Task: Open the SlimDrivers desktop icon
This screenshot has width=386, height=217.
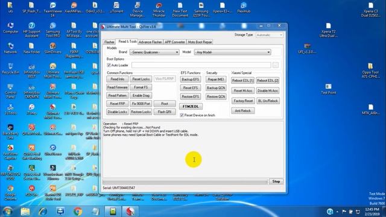Action: tap(52, 48)
